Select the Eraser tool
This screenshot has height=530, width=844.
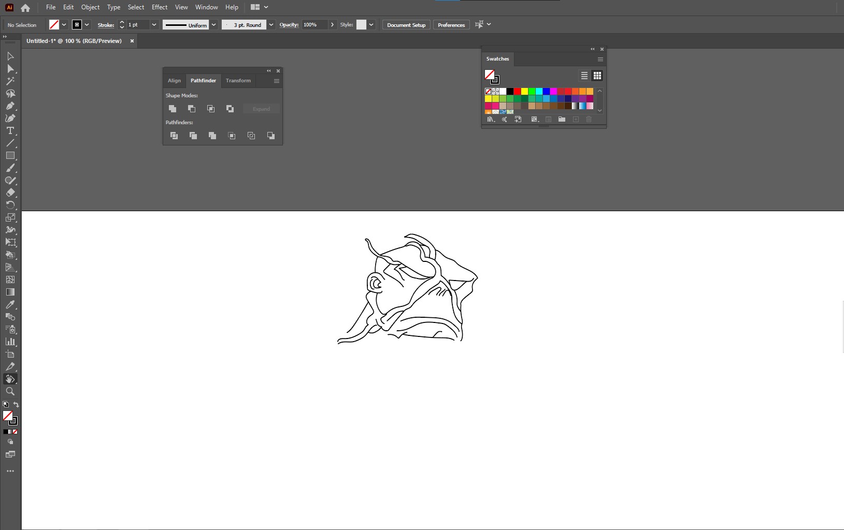10,193
